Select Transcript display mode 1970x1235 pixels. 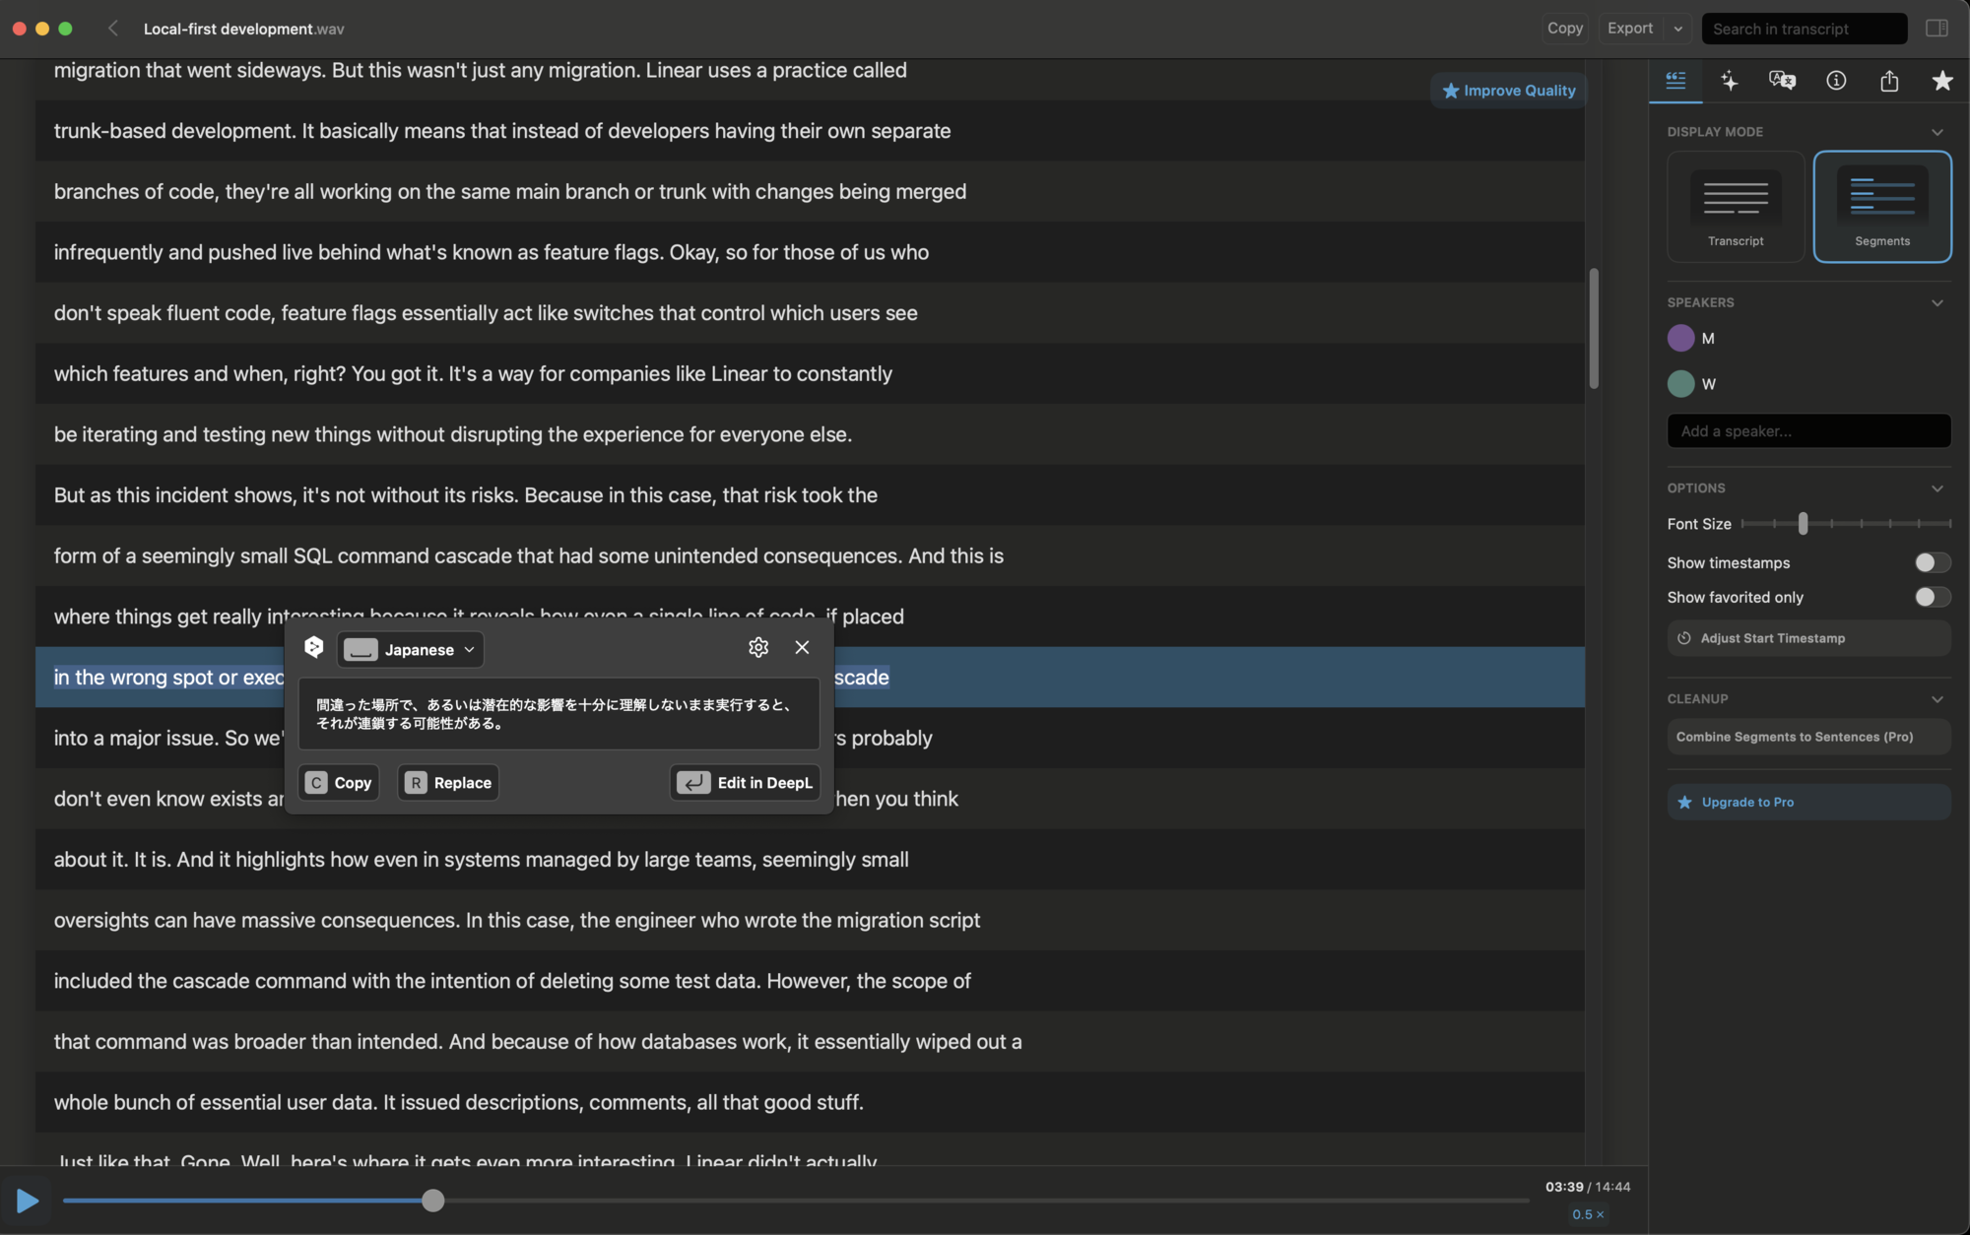pyautogui.click(x=1736, y=207)
